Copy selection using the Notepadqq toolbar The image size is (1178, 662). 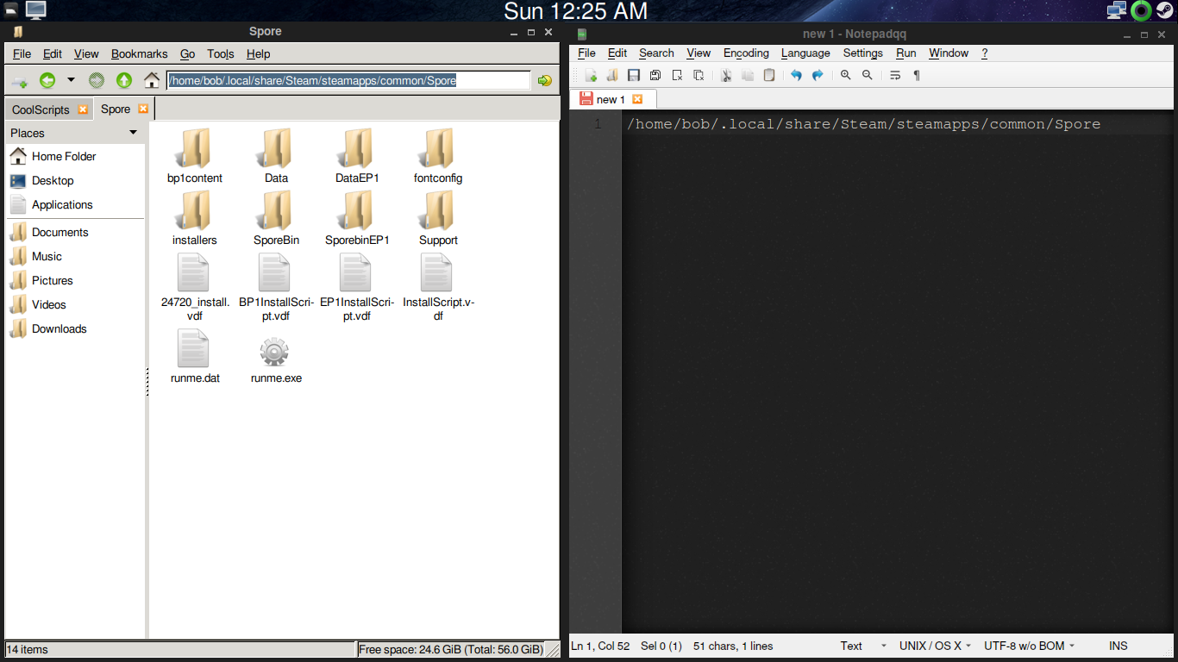748,76
